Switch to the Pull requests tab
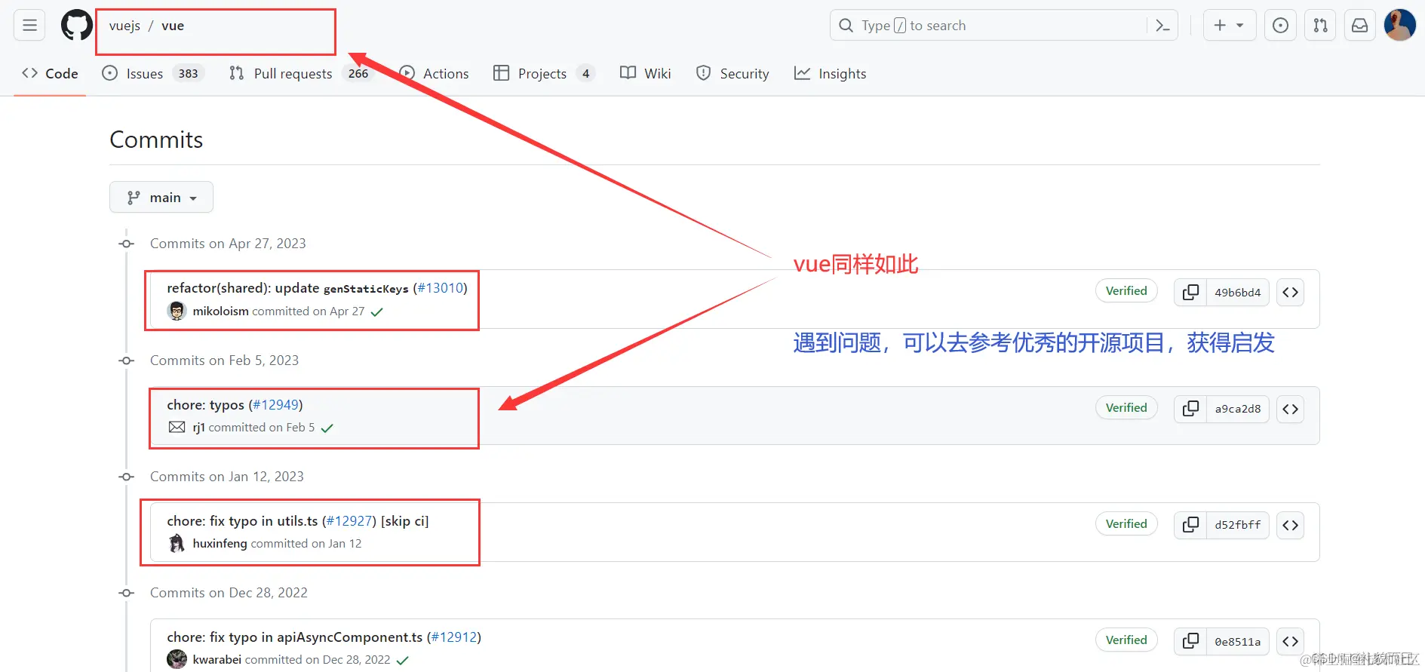This screenshot has height=672, width=1425. (x=301, y=73)
